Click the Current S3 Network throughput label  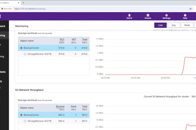tap(167, 96)
